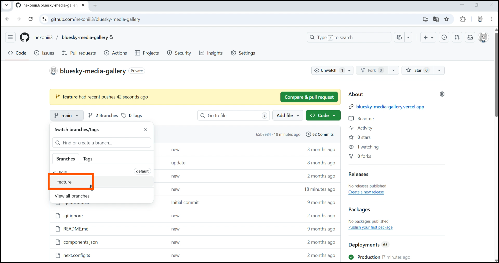
Task: Open the Pull requests tab
Action: [x=79, y=53]
